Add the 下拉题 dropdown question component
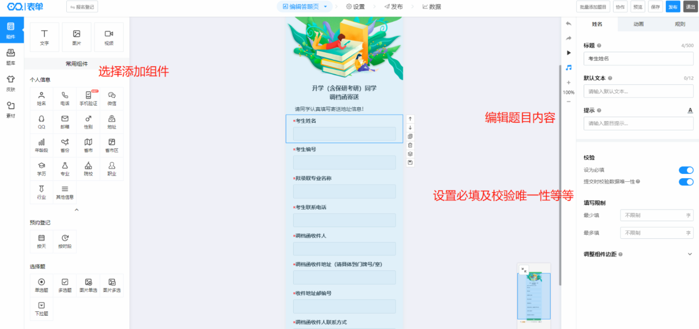699x329 pixels. tap(41, 309)
